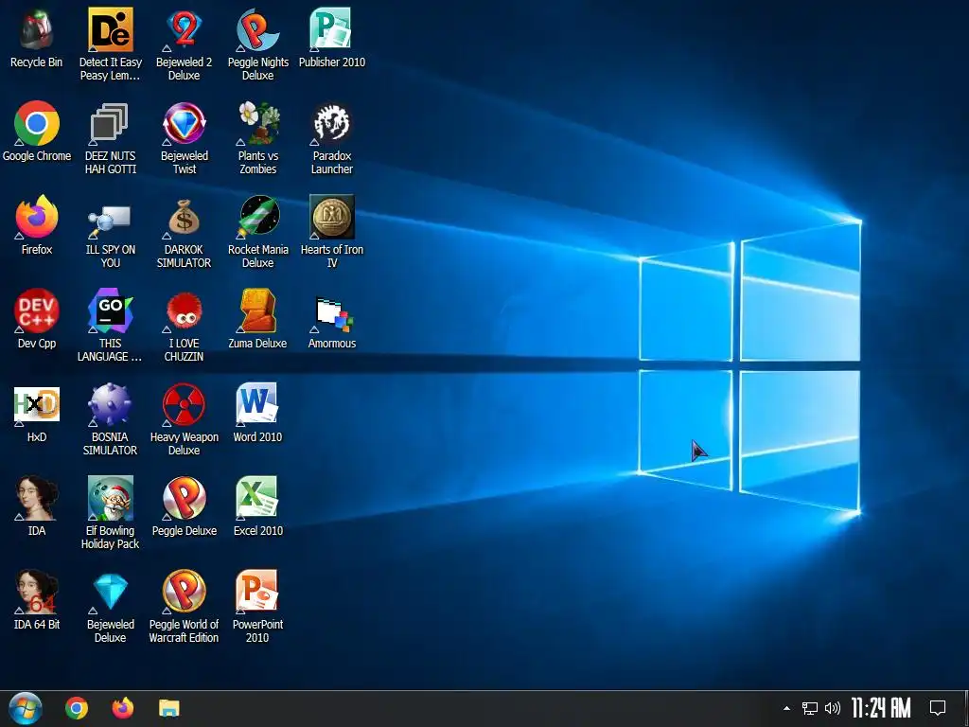Image resolution: width=969 pixels, height=727 pixels.
Task: Click the volume speaker tray icon
Action: [833, 708]
